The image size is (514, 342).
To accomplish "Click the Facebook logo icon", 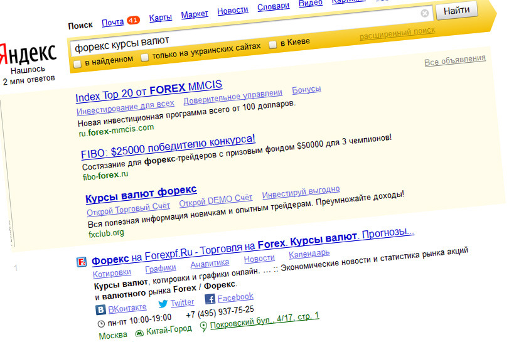I will click(210, 299).
